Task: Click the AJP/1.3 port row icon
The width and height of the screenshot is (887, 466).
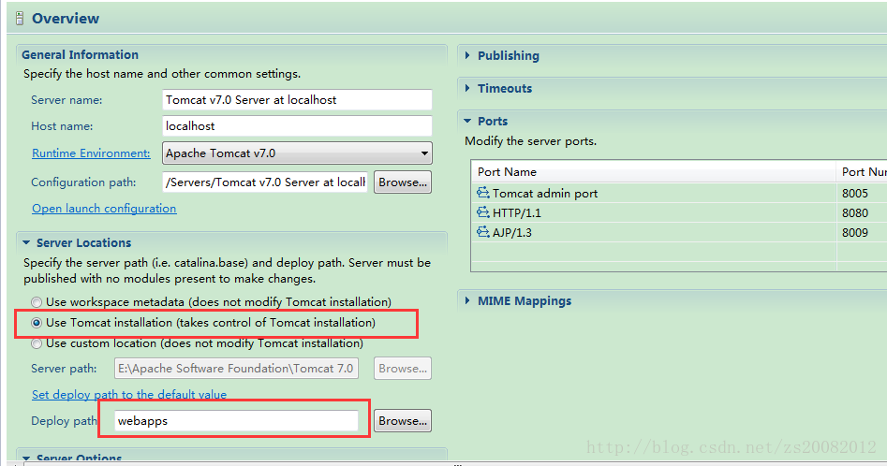Action: coord(482,232)
